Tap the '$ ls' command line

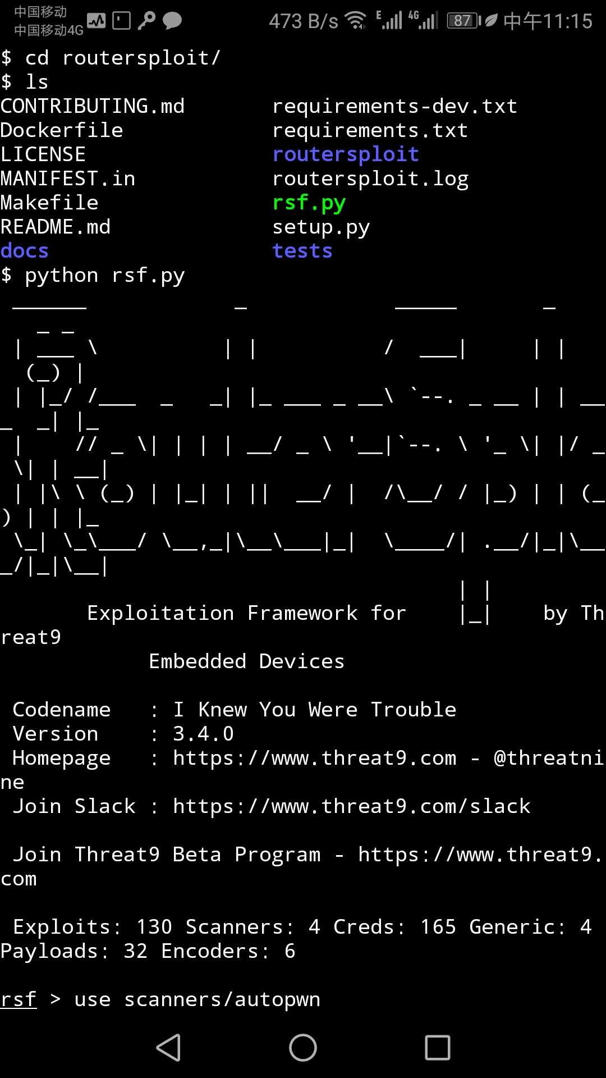[x=24, y=82]
